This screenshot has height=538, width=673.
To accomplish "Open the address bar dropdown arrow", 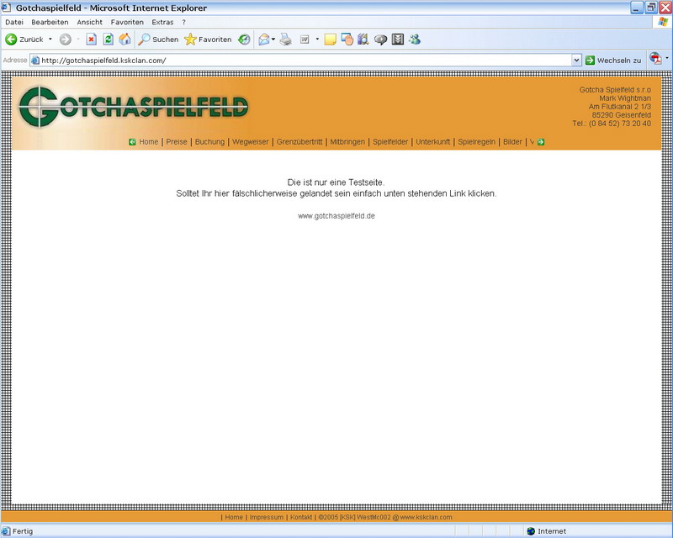I will (x=576, y=61).
